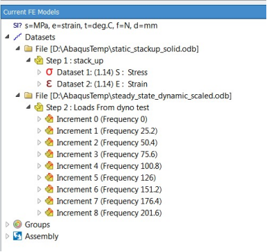The height and width of the screenshot is (252, 267).
Task: Select Step 1 : stack_up row
Action: [75, 61]
